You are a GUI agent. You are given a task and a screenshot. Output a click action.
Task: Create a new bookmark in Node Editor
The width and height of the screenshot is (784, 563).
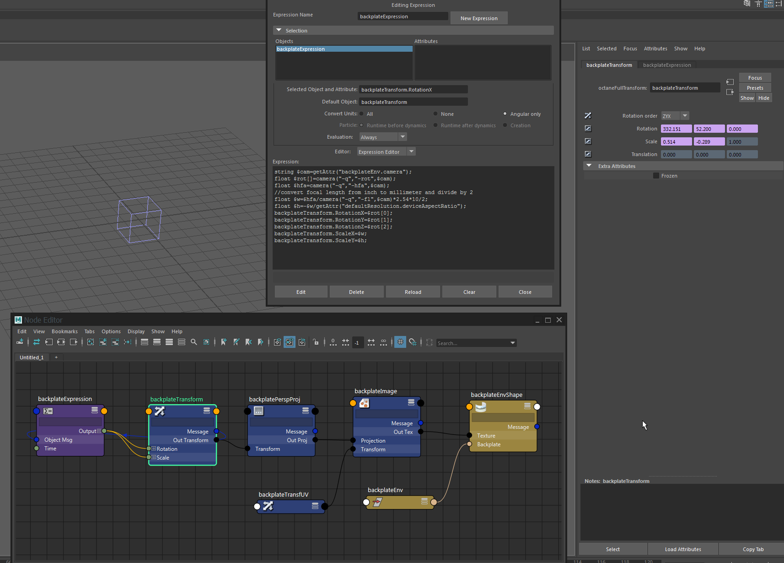pyautogui.click(x=224, y=342)
